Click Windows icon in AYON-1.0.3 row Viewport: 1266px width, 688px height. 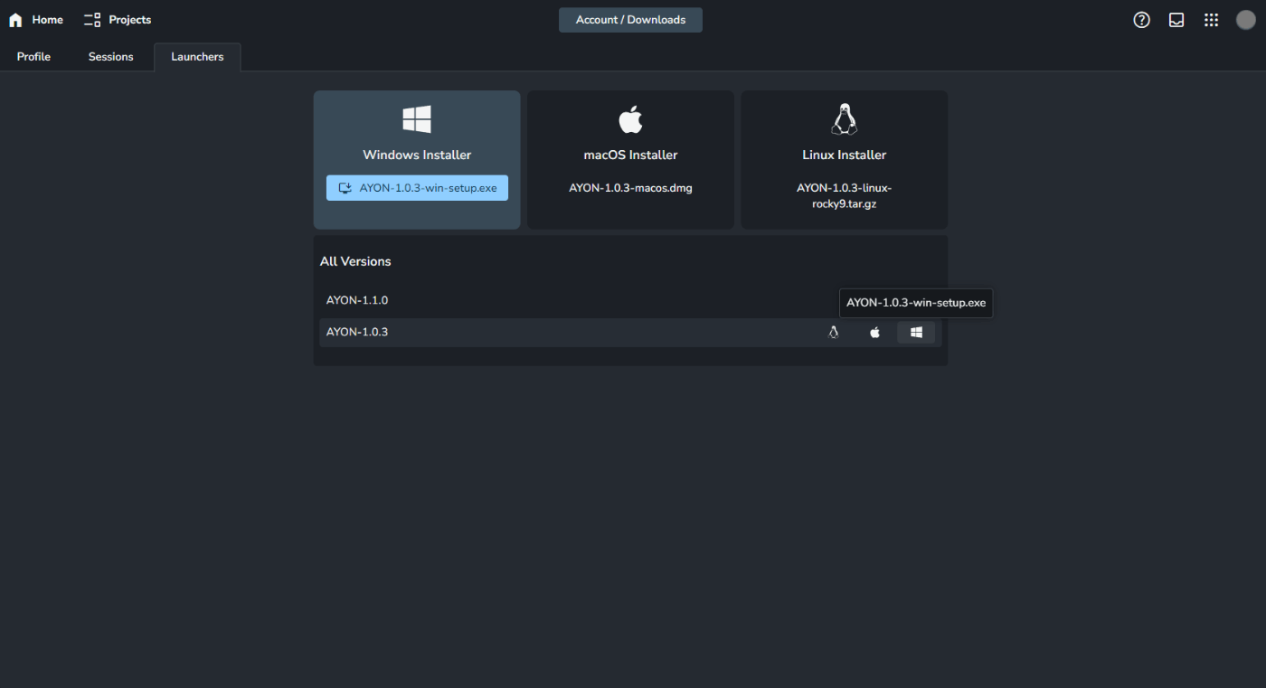[x=916, y=333]
